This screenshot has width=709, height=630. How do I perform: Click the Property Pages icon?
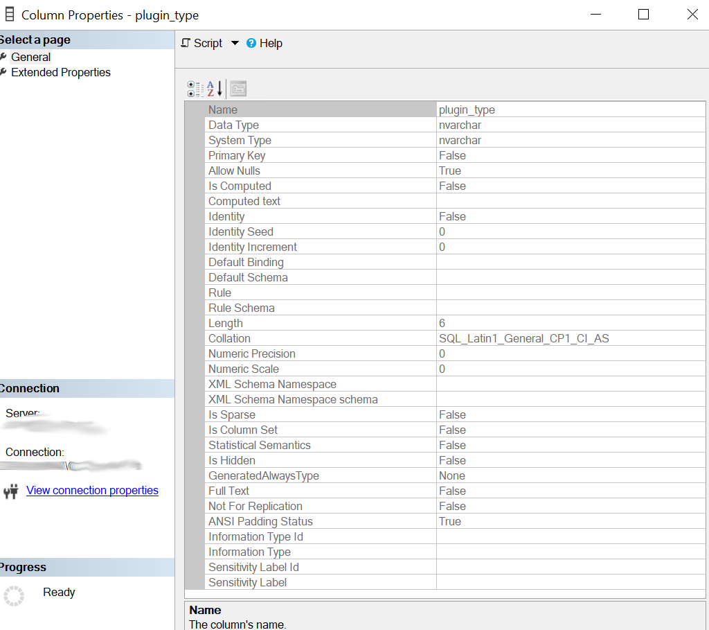[x=238, y=89]
